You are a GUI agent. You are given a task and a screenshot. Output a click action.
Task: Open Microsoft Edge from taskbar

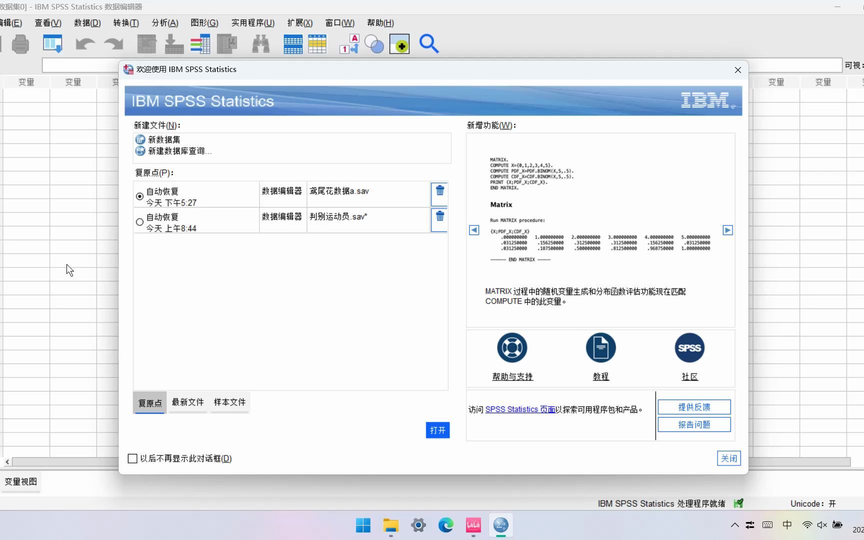[x=446, y=525]
